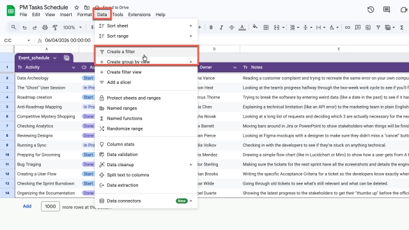The width and height of the screenshot is (409, 230).
Task: Increase font size with plus icon
Action: click(x=199, y=27)
